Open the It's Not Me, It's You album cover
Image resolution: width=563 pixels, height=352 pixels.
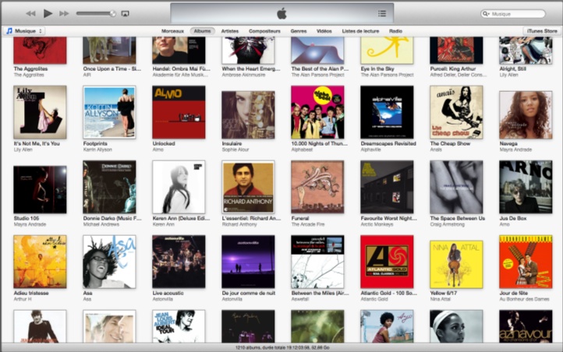coord(40,112)
